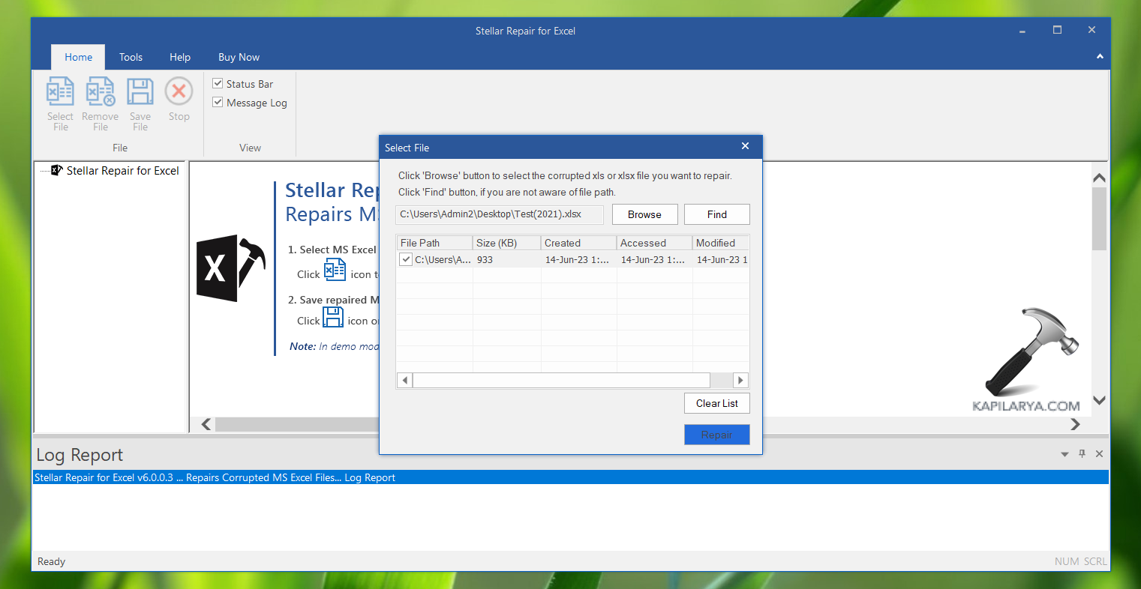Collapse the ribbon with the top-right chevron
Viewport: 1141px width, 589px height.
[x=1100, y=57]
